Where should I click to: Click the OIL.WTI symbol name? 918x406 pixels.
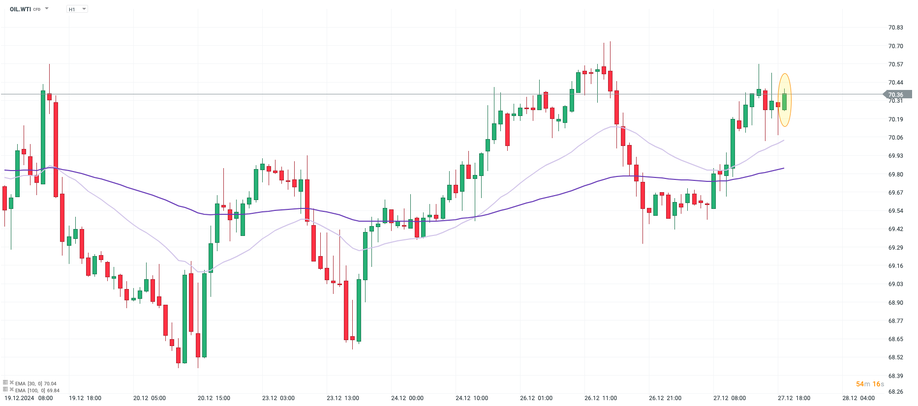coord(20,9)
